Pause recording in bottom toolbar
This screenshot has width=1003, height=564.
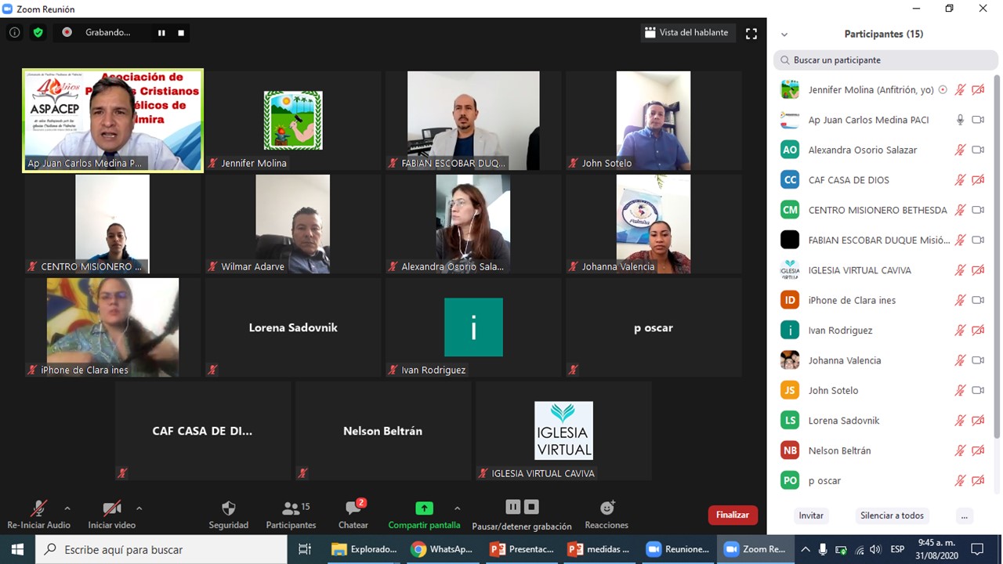click(512, 507)
